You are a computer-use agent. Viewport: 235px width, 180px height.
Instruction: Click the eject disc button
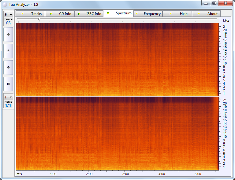point(8,51)
